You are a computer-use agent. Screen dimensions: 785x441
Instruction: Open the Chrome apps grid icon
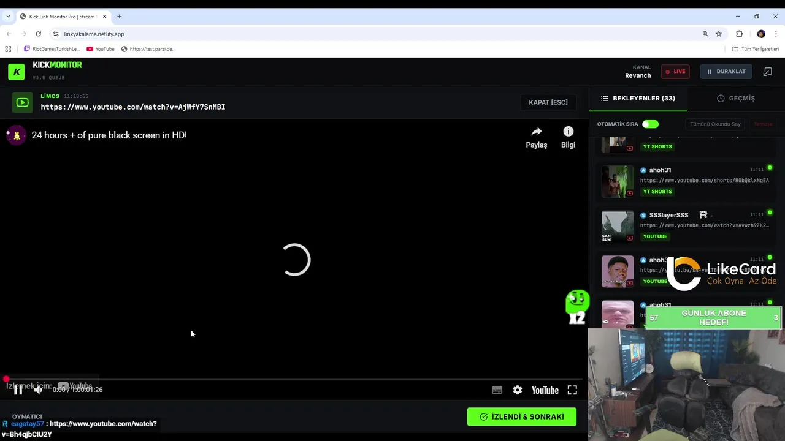[8, 49]
